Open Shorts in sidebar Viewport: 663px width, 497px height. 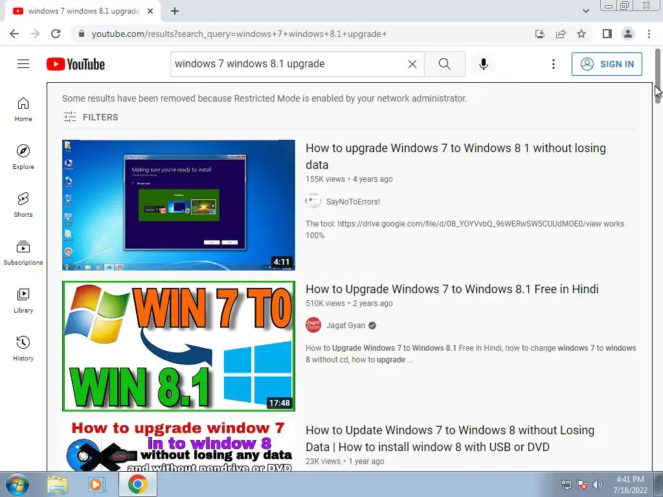pos(23,205)
